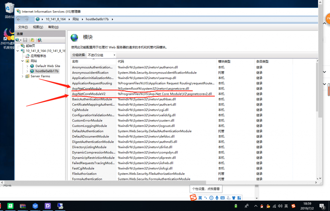Image resolution: width=330 pixels, height=211 pixels.
Task: Open the soft keyboard icon on the Sogou bar
Action: [222, 198]
